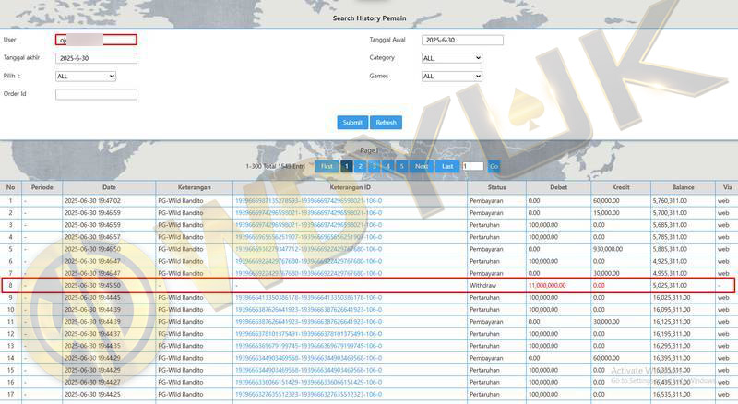Open the Keterangan ID link in row 9

(309, 298)
